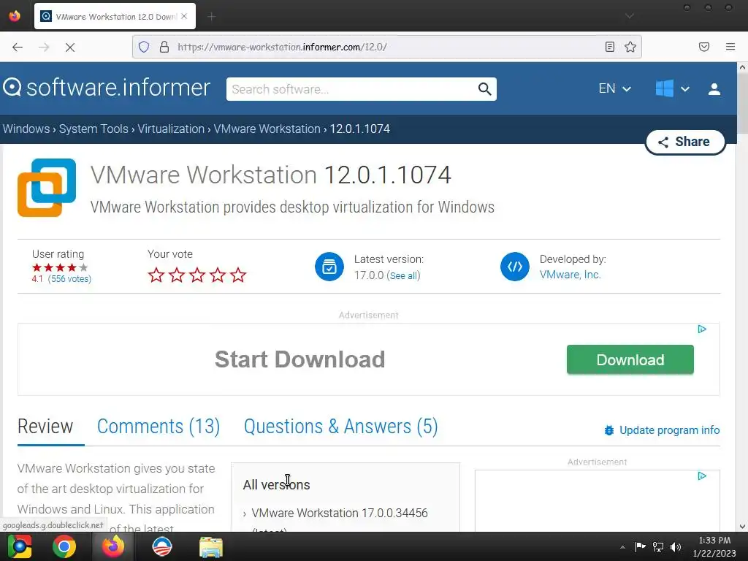This screenshot has height=561, width=748.
Task: Rate one star under Your vote
Action: (156, 275)
